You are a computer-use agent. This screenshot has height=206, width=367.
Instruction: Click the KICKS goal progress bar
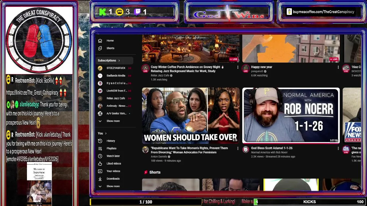pyautogui.click(x=310, y=202)
